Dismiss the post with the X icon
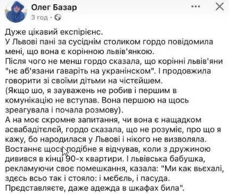This screenshot has width=229, height=194. [219, 7]
